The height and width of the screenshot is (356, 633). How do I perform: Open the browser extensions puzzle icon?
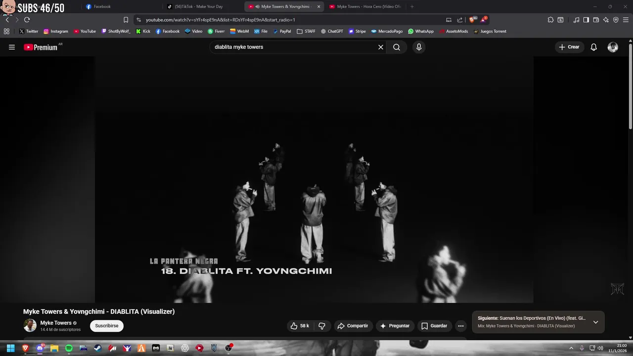click(550, 20)
